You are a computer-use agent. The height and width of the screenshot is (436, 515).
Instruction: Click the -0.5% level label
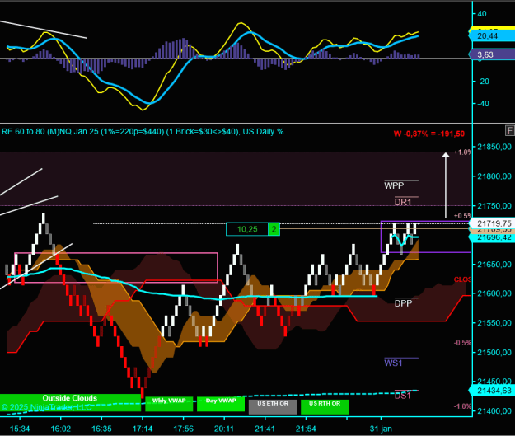tap(462, 343)
